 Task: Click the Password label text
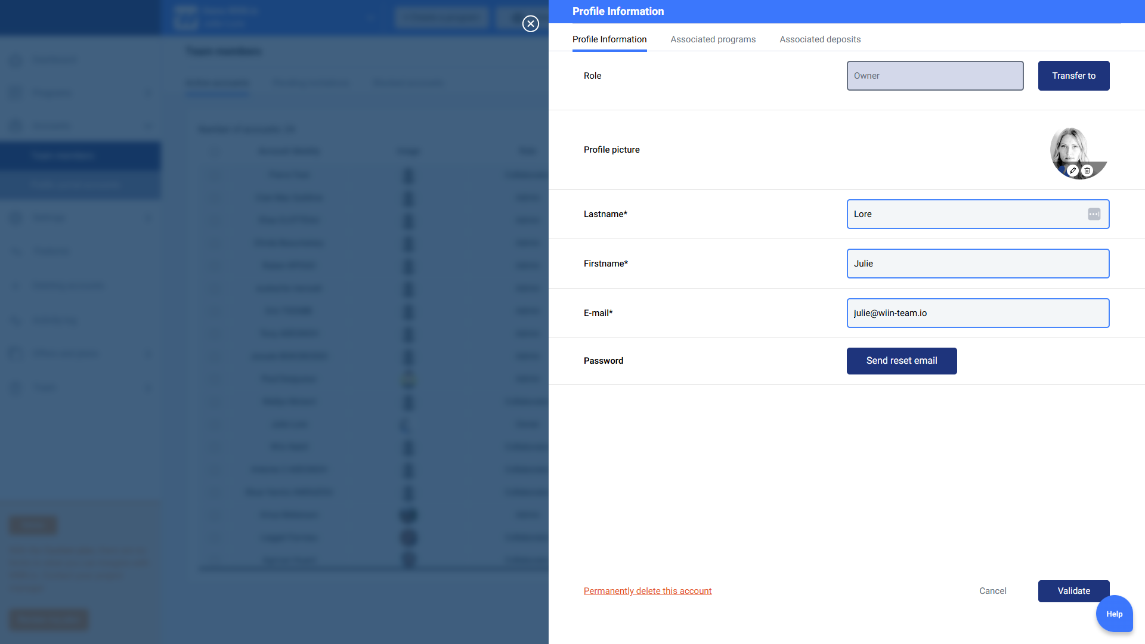click(604, 361)
